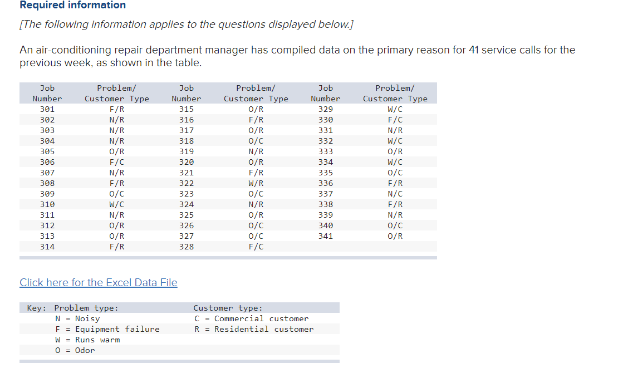Select the O/R value for job 341
This screenshot has width=618, height=368.
[394, 235]
